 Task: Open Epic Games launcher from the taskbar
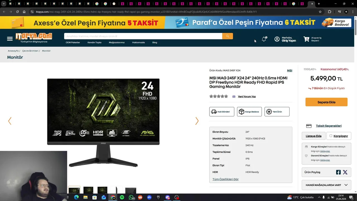158,197
